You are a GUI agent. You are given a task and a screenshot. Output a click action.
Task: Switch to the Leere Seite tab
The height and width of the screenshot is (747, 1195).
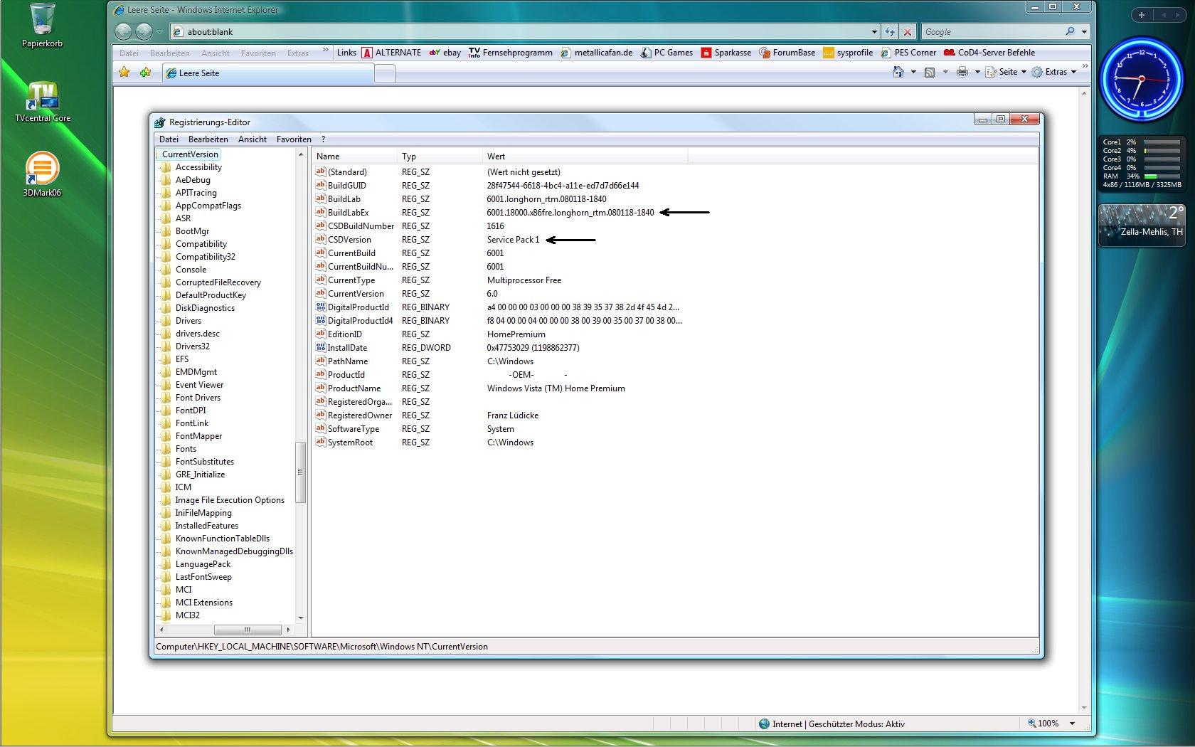point(267,73)
